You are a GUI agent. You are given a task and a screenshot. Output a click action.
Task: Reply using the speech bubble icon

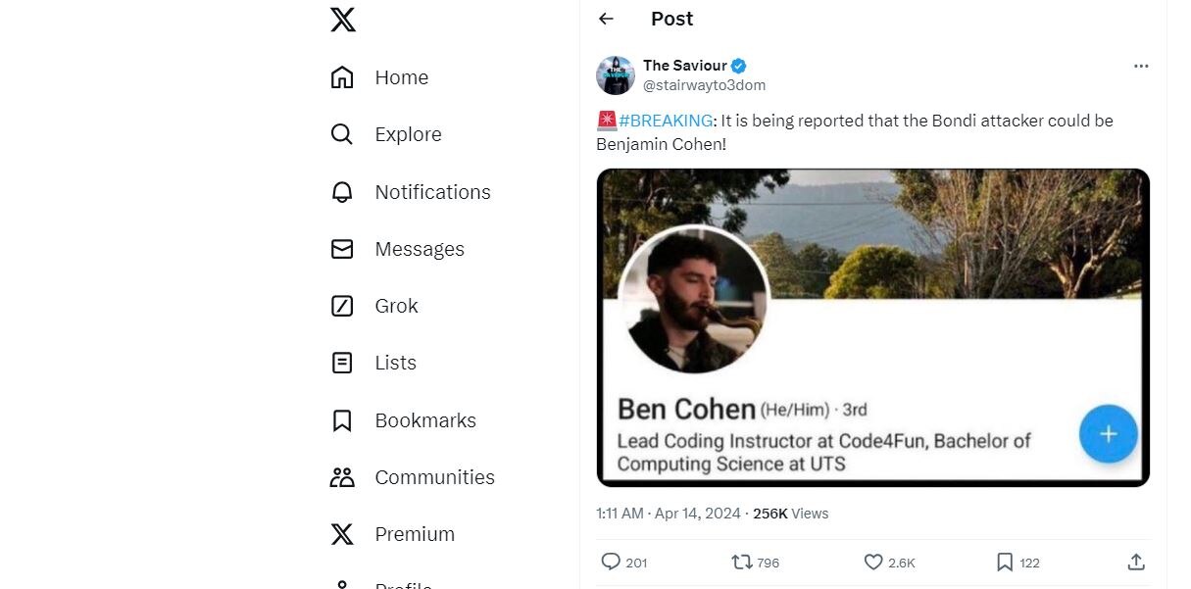pyautogui.click(x=609, y=562)
